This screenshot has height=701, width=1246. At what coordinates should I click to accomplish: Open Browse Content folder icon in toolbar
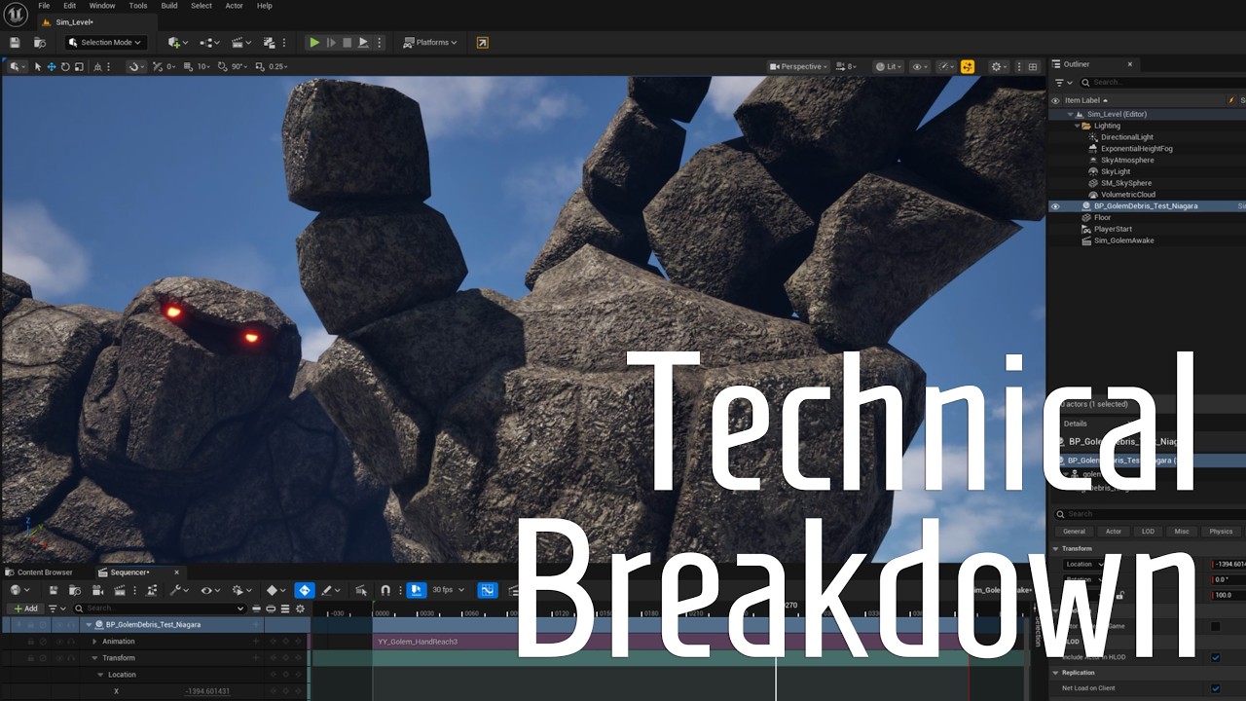pyautogui.click(x=40, y=43)
